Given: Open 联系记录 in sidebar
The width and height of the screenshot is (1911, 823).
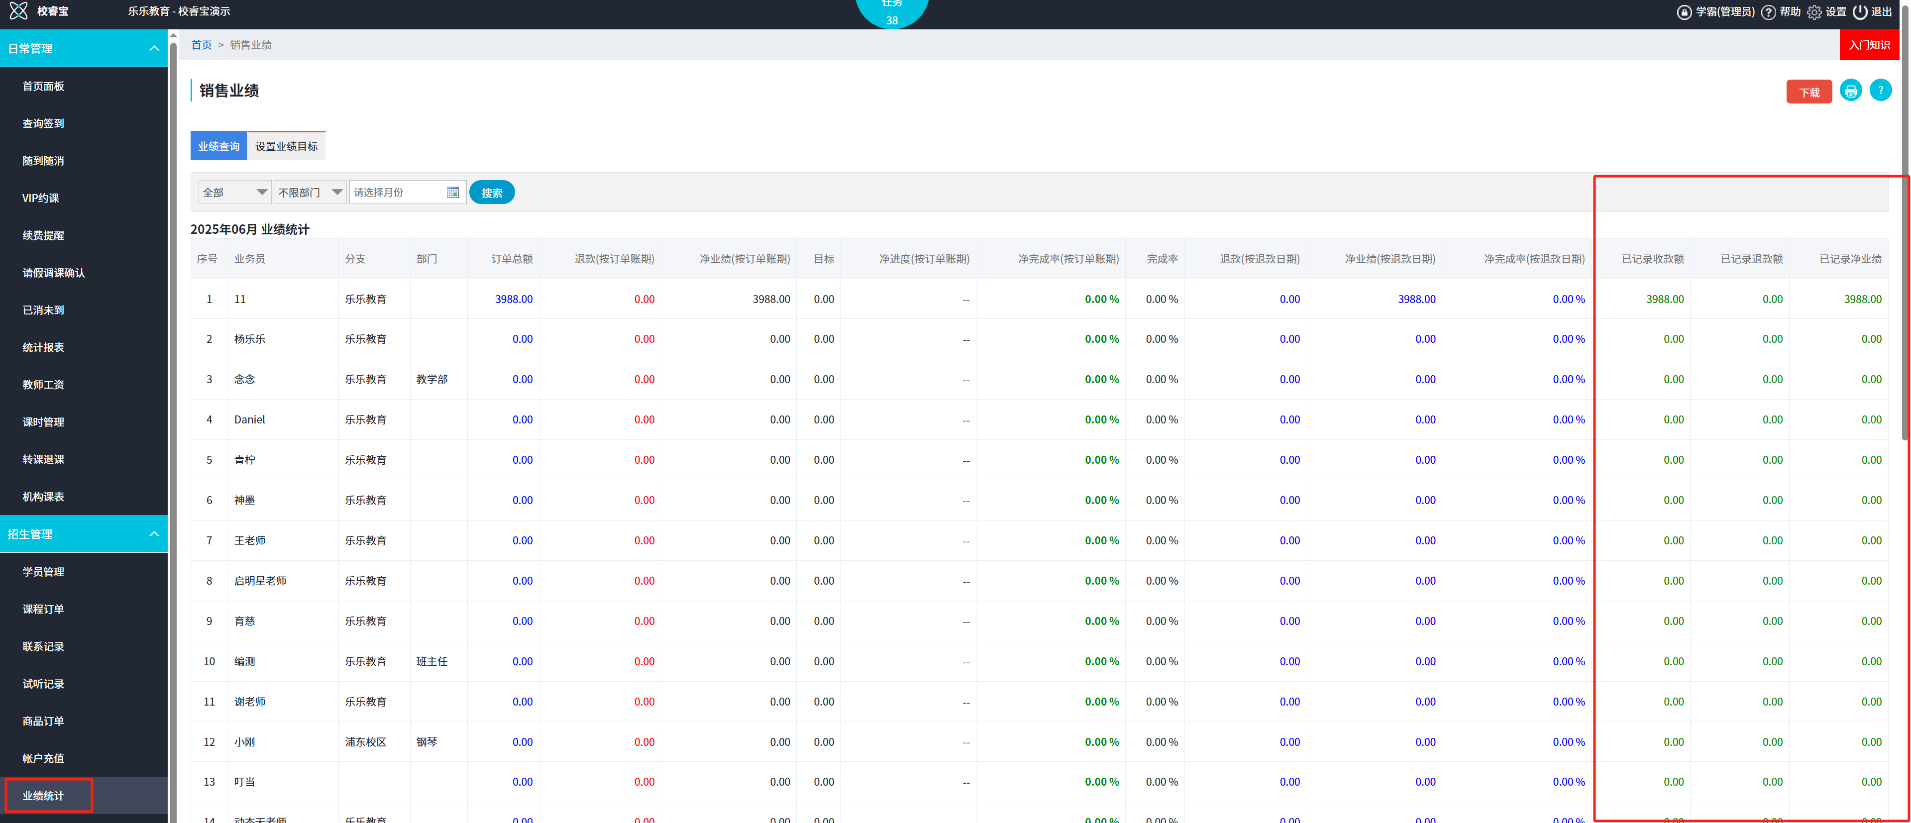Looking at the screenshot, I should [x=43, y=646].
